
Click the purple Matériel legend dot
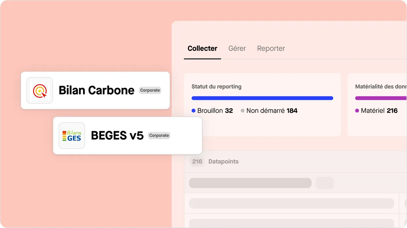[x=357, y=111]
